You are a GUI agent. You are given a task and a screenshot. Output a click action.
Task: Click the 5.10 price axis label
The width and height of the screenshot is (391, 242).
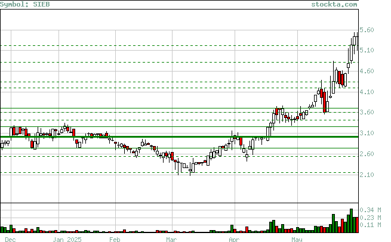click(x=367, y=51)
